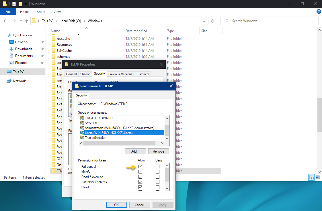322x211 pixels.
Task: Remove the selected Users group
Action: click(x=159, y=151)
